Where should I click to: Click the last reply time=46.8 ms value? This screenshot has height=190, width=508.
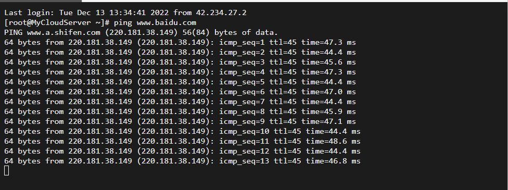[x=333, y=161]
